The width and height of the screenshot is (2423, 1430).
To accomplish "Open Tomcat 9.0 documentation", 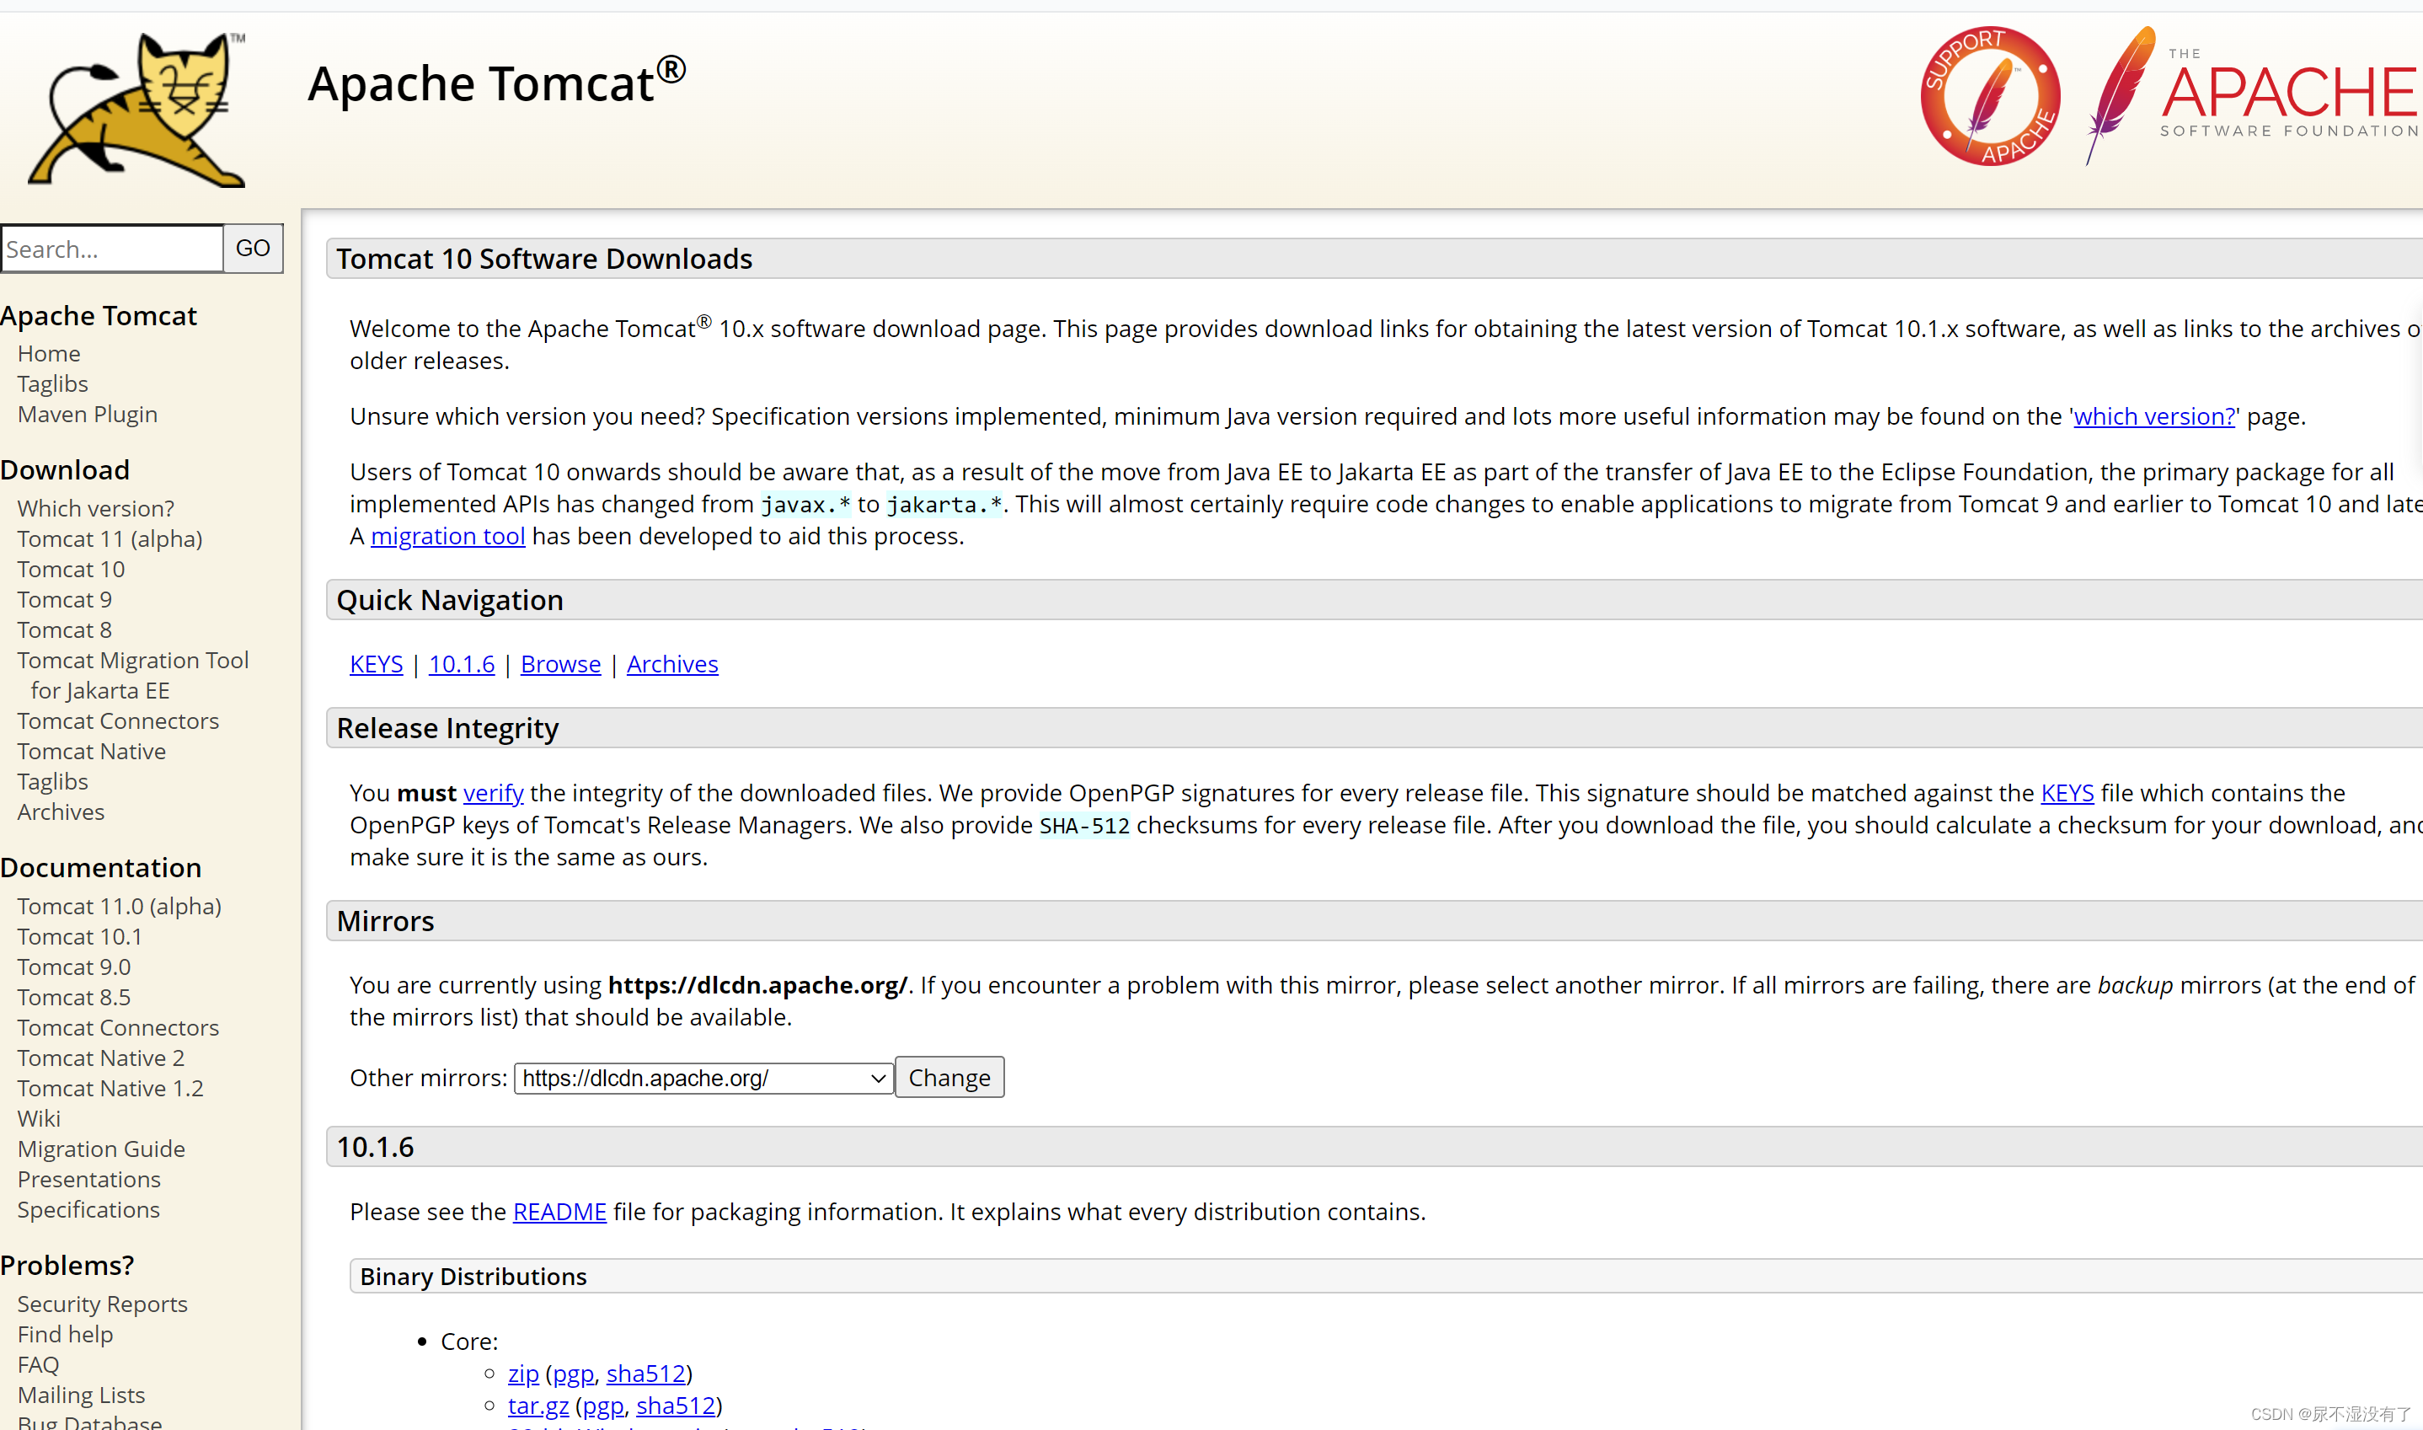I will pos(74,967).
